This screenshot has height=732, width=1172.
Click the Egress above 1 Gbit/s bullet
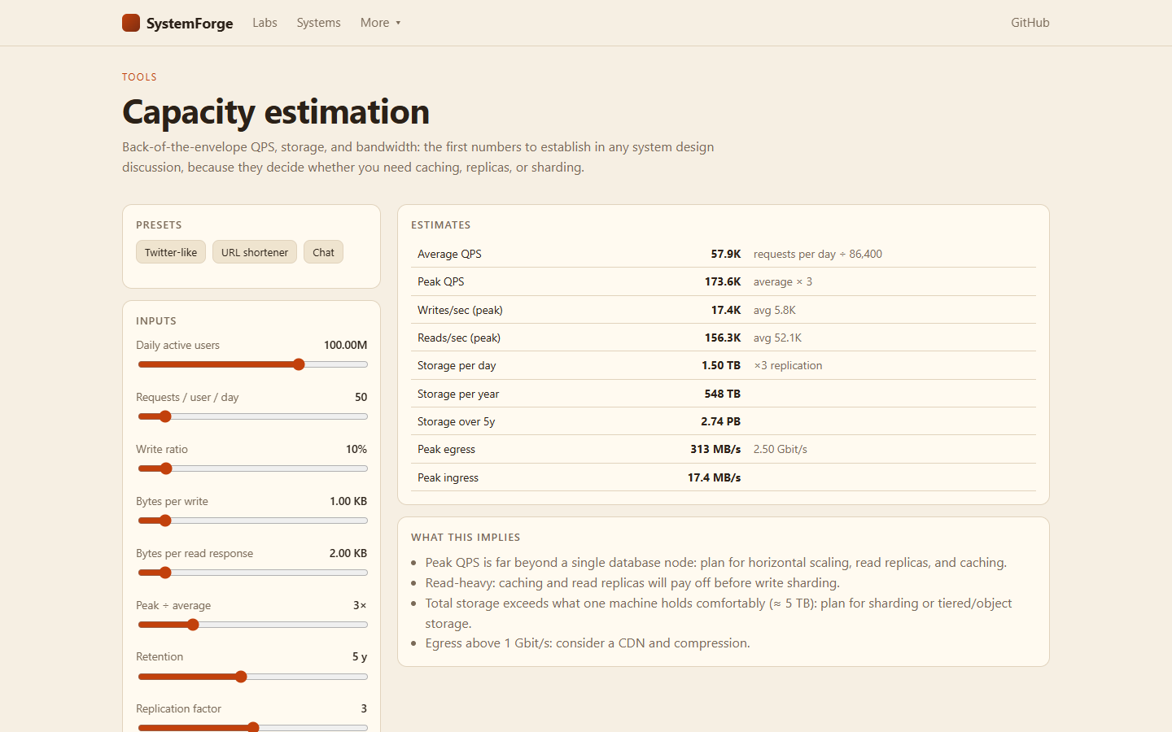point(588,643)
